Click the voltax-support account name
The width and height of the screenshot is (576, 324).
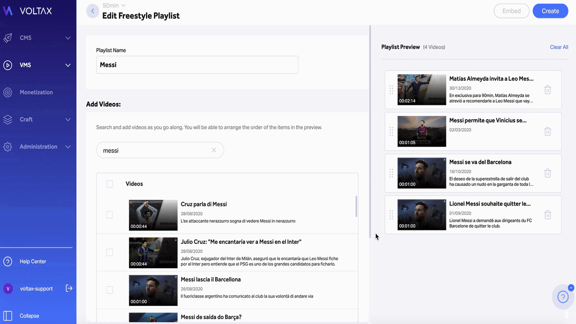coord(36,289)
